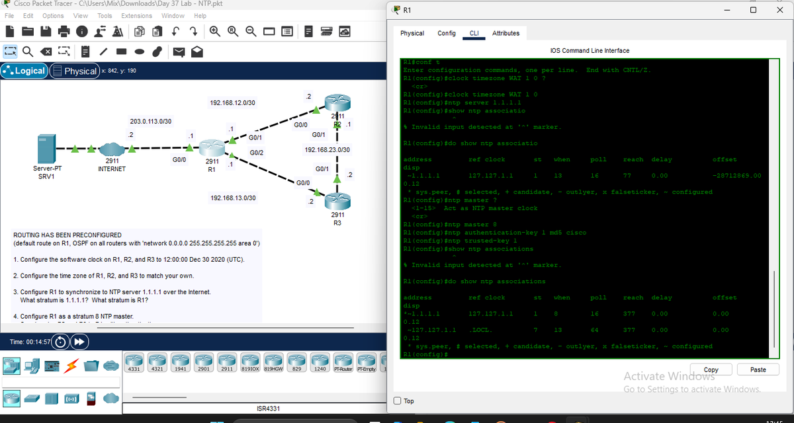Screen dimensions: 794x423
Task: Select Switches subcategory icon
Action: point(31,399)
